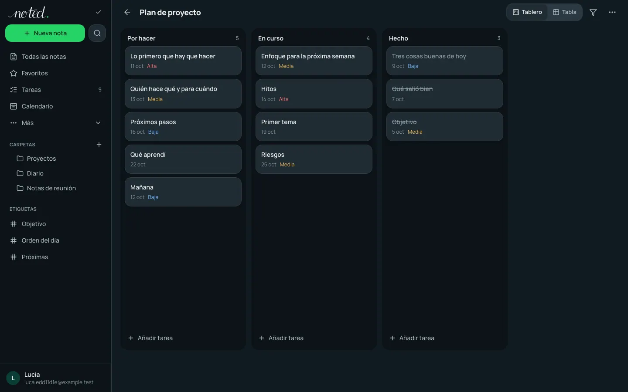This screenshot has width=628, height=392.
Task: Open the Qué aprendí card
Action: 183,159
